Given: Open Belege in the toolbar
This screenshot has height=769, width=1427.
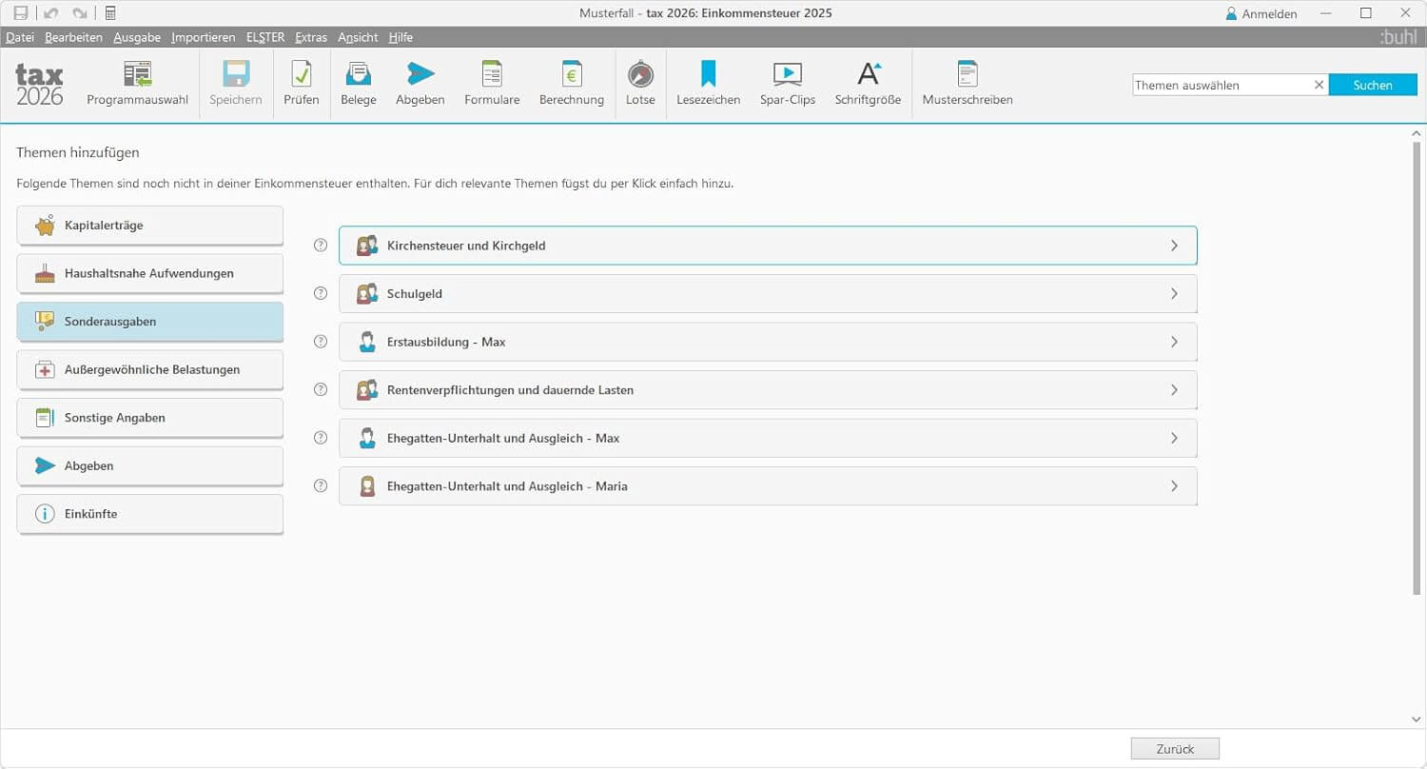Looking at the screenshot, I should point(359,75).
